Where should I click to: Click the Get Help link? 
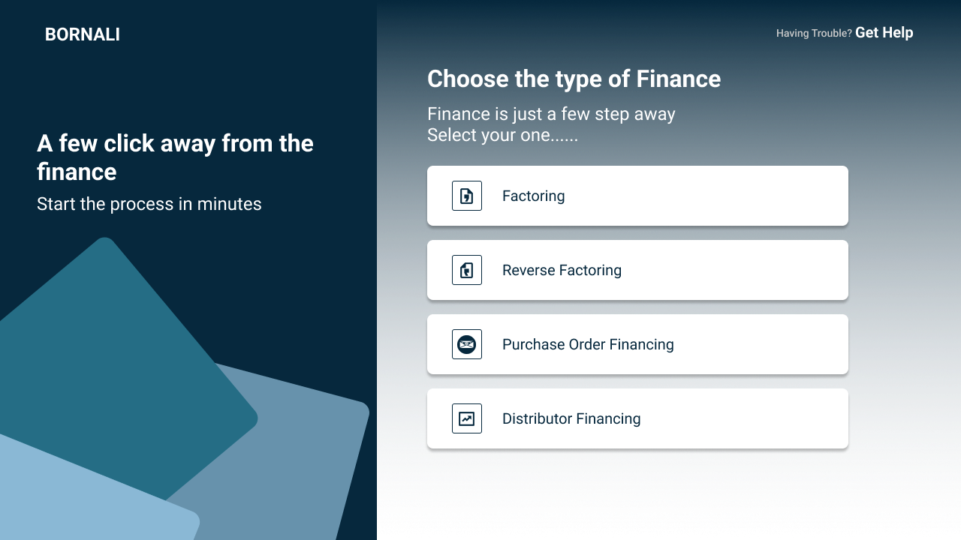click(884, 32)
